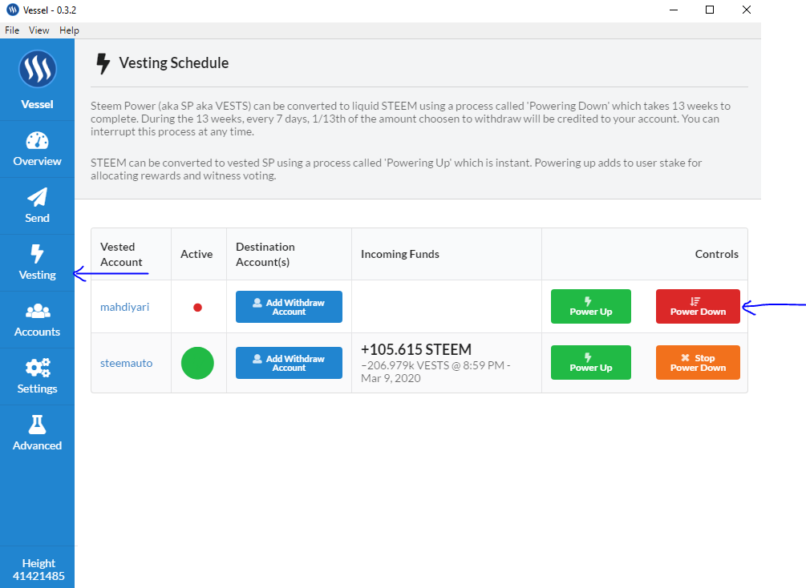Open the View menu
806x588 pixels.
tap(39, 30)
